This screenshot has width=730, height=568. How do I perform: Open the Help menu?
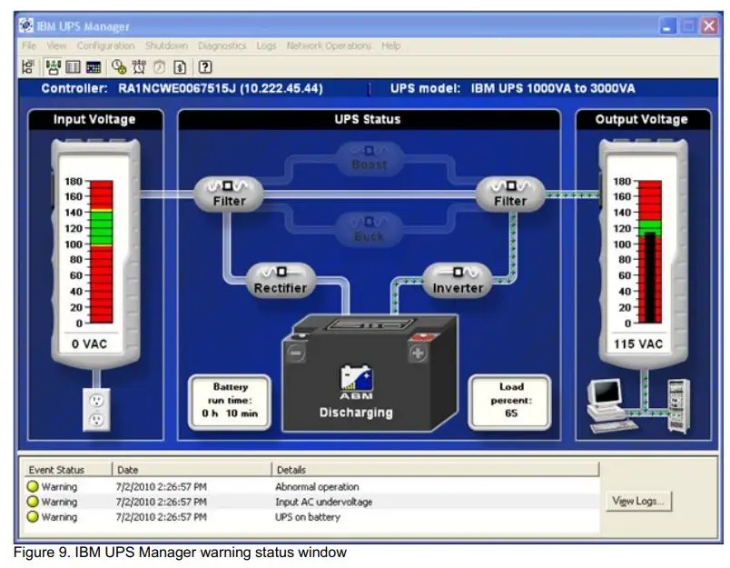tap(391, 45)
